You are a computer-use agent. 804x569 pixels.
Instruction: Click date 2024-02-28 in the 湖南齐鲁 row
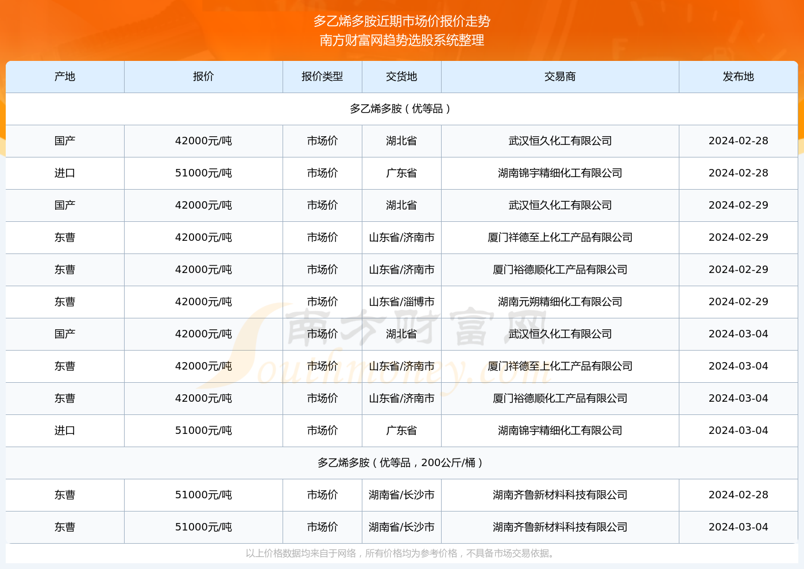[739, 495]
